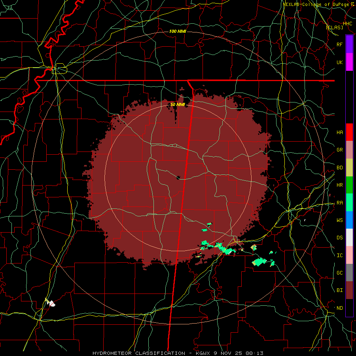Image resolution: width=356 pixels, height=356 pixels.
Task: Click the "WS" legend label
Action: coord(339,220)
